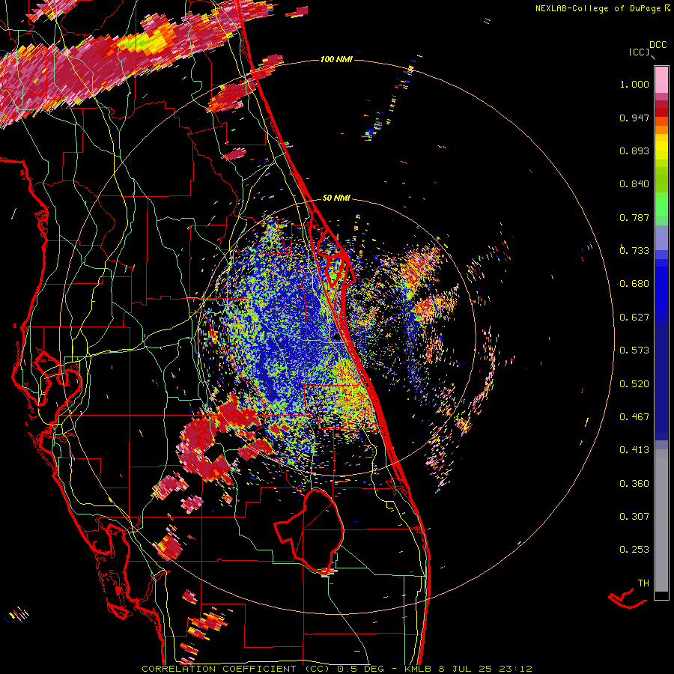Click the 0.307 scale value
This screenshot has width=674, height=674.
pyautogui.click(x=634, y=517)
